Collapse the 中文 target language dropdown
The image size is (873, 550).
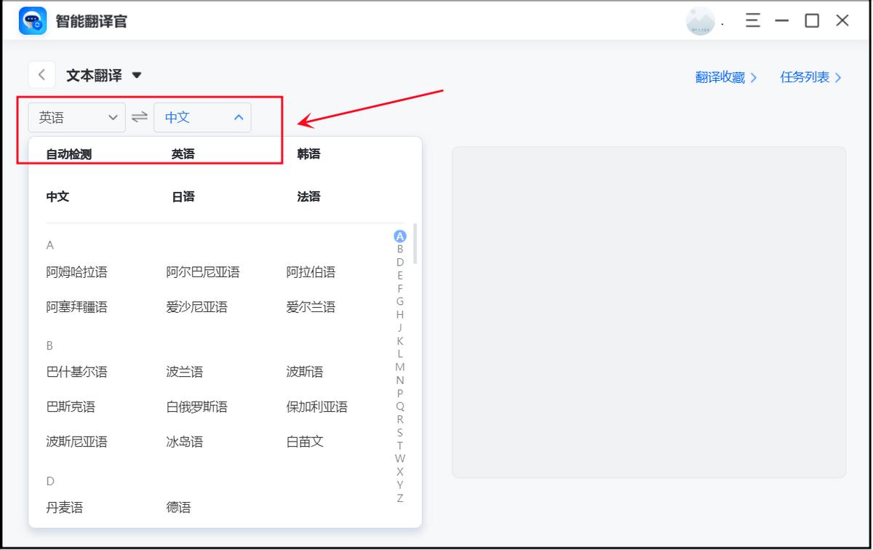(202, 117)
